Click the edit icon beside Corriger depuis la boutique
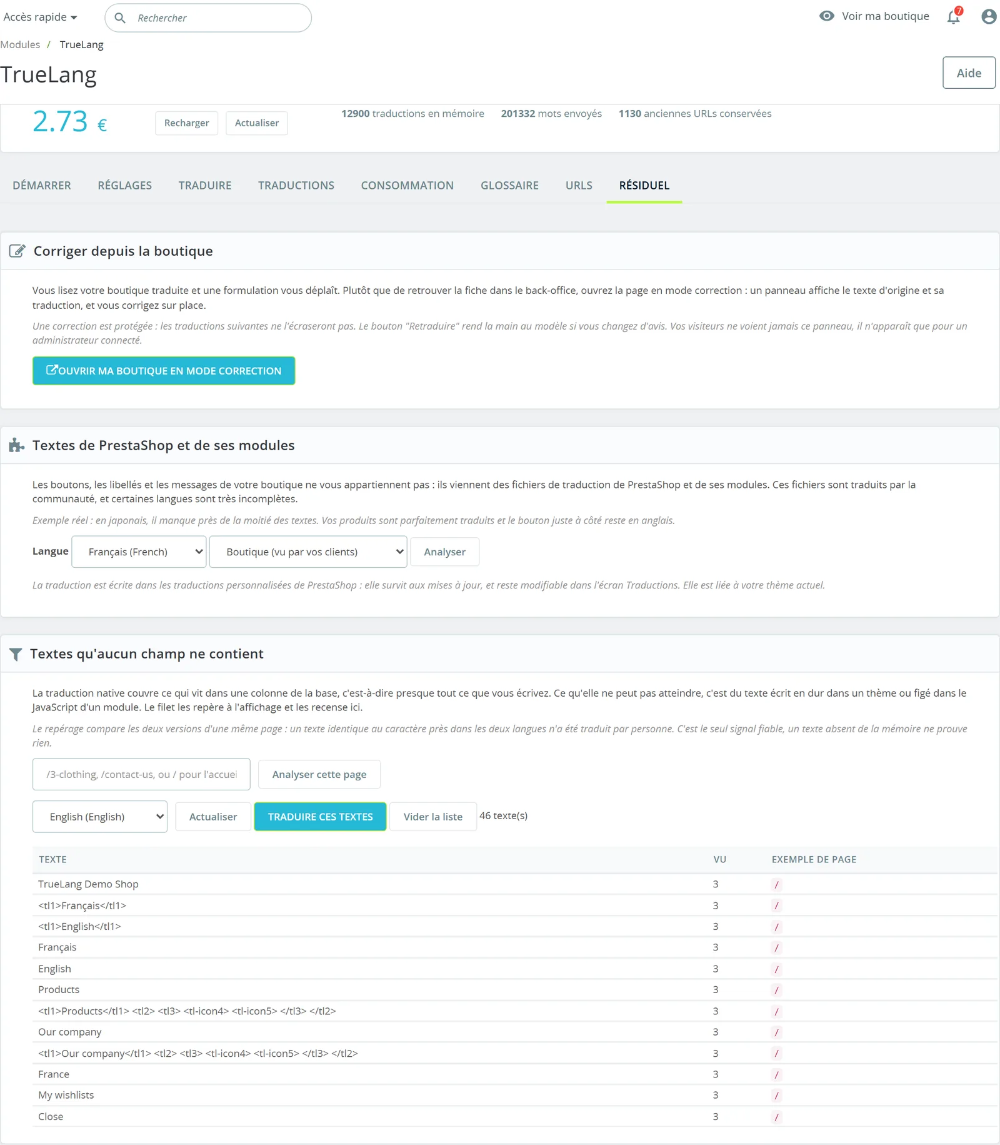1000x1145 pixels. point(17,251)
